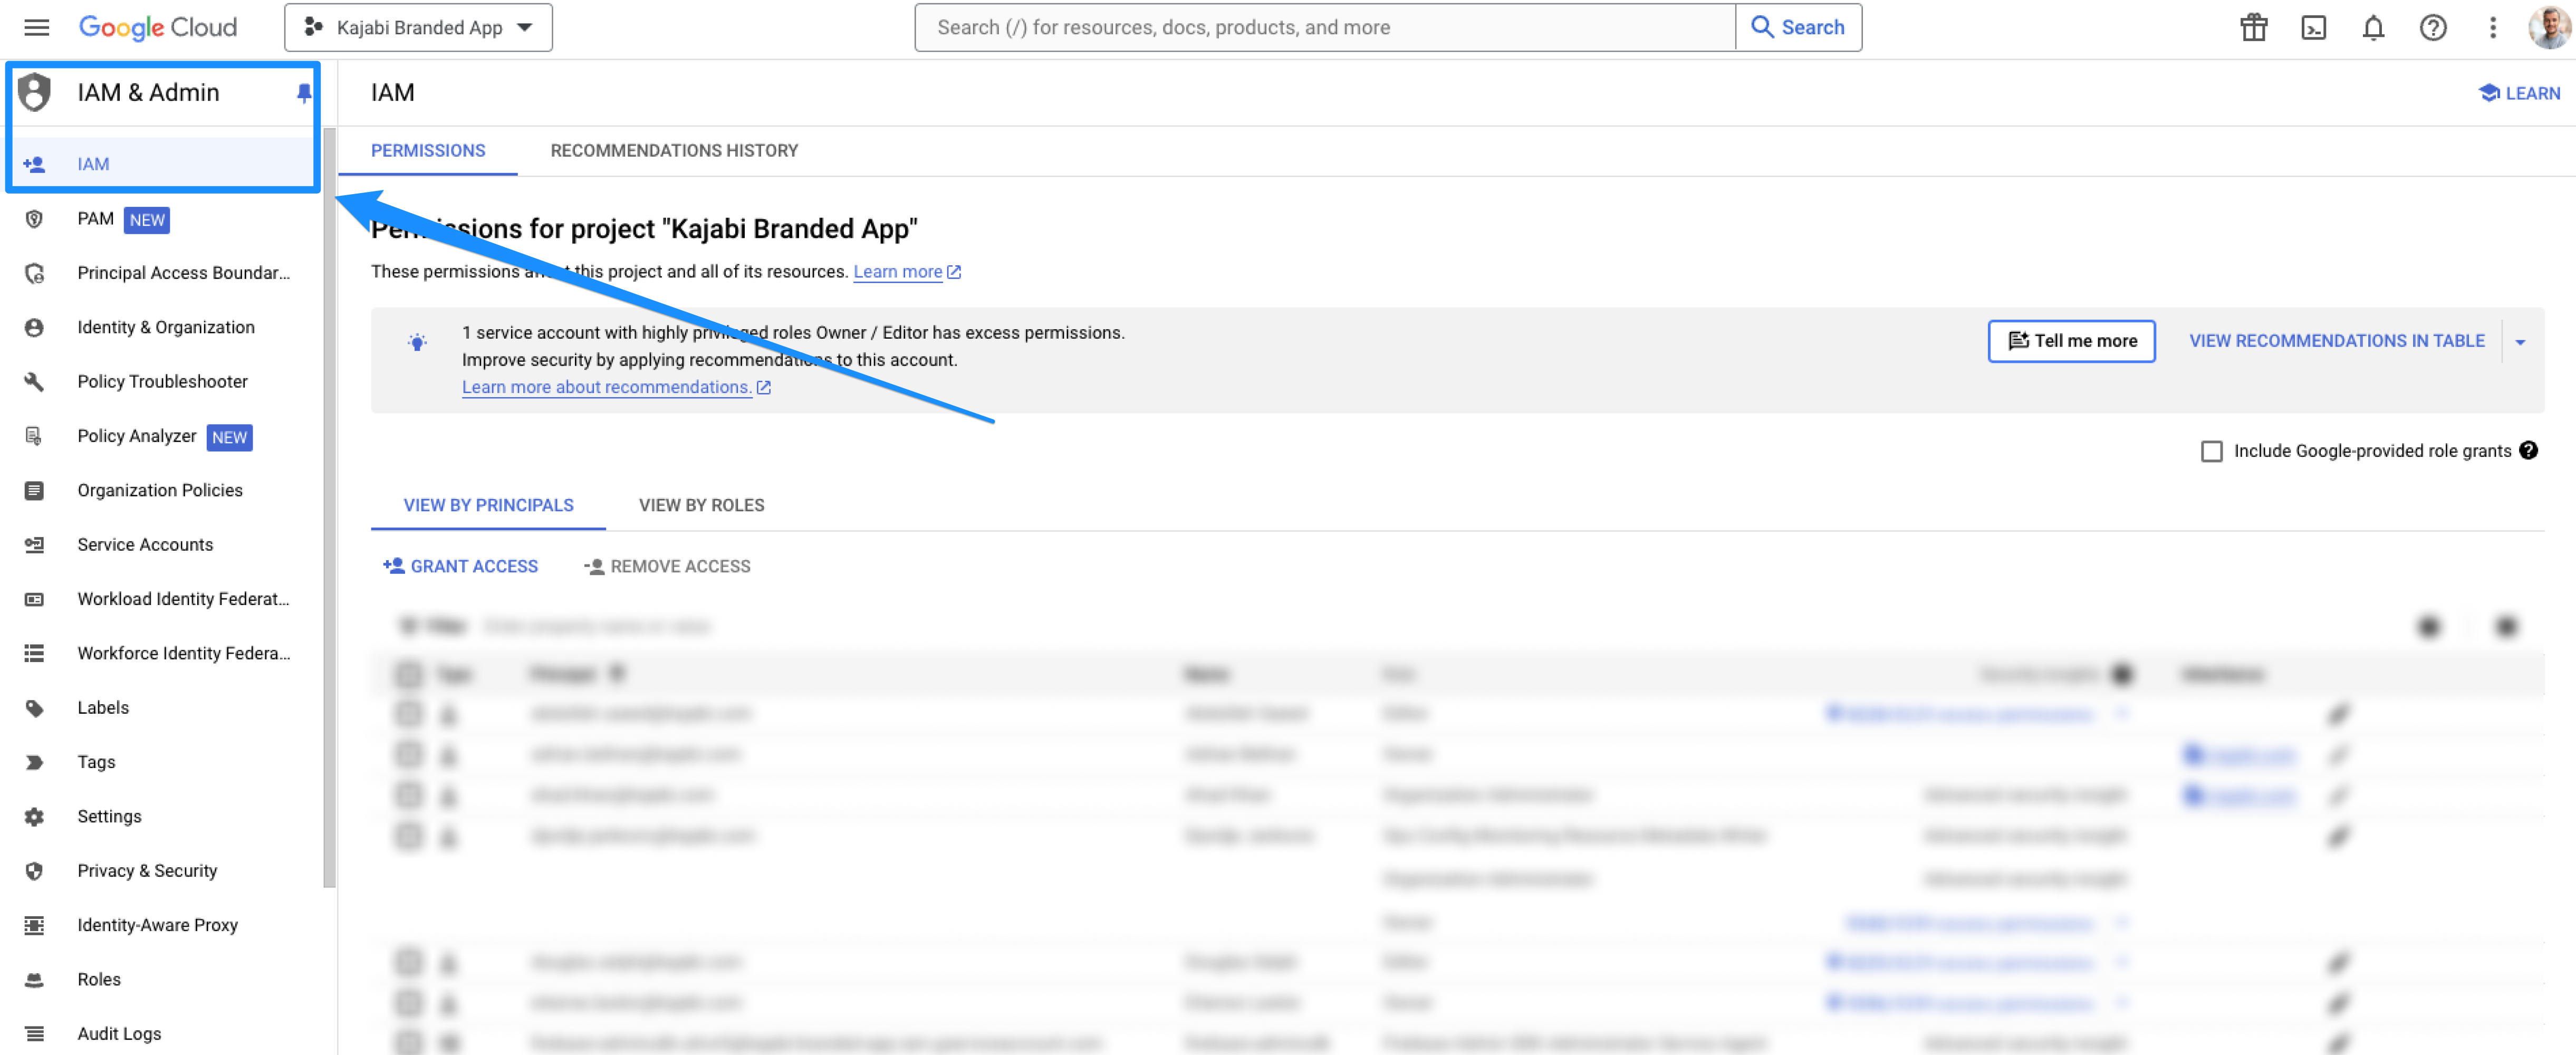This screenshot has width=2576, height=1055.
Task: Switch to View by Roles tab
Action: click(701, 505)
